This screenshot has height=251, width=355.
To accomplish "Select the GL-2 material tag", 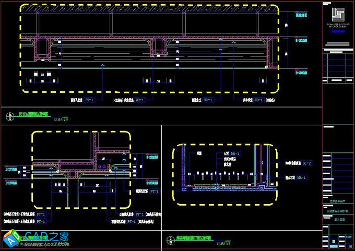I will coord(306,163).
